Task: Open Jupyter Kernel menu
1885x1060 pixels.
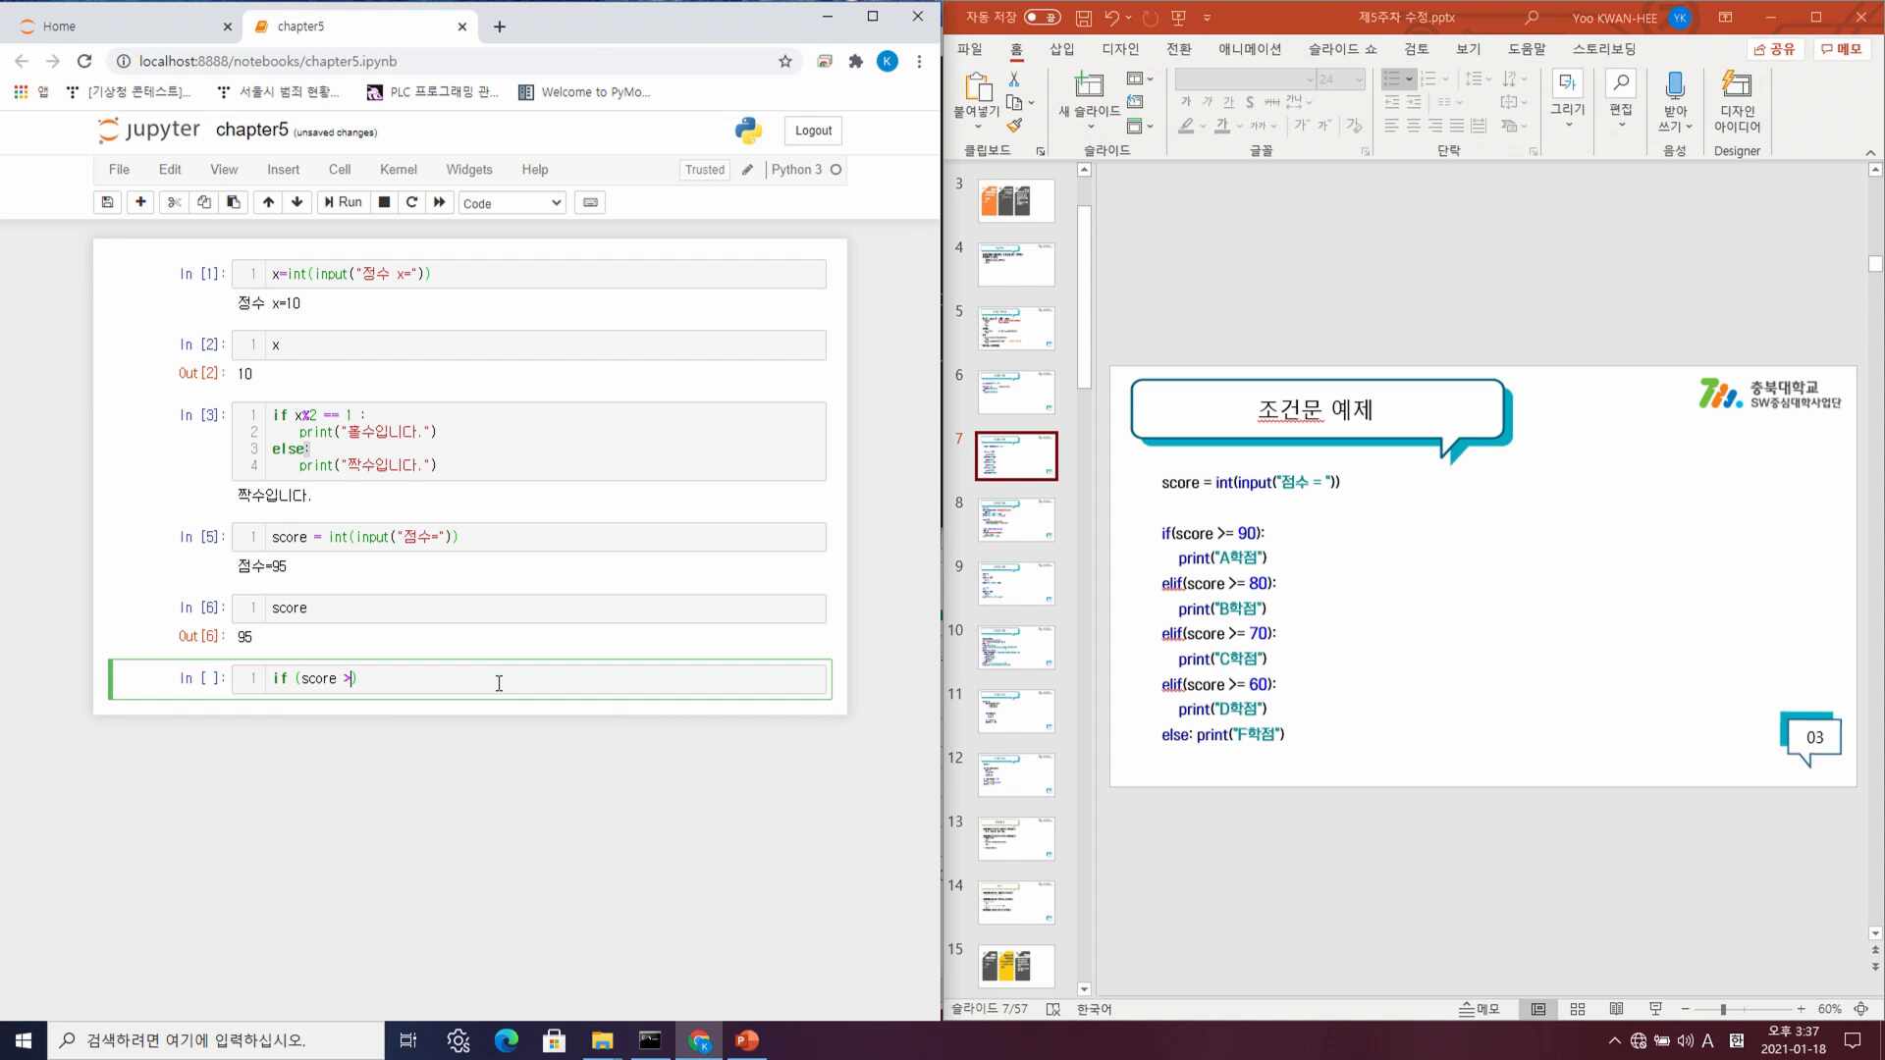Action: tap(398, 170)
